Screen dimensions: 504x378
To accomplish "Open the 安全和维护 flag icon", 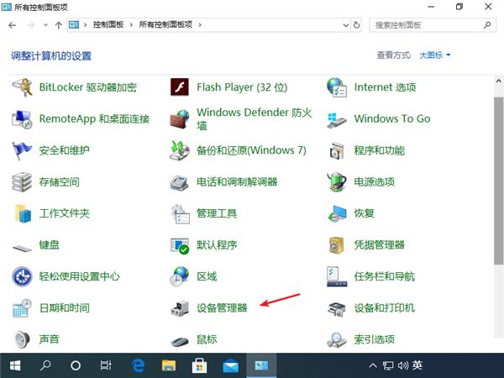I will point(22,150).
